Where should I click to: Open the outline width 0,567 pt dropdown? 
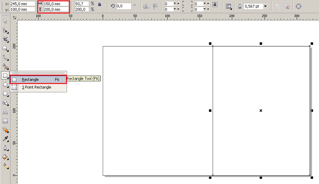265,6
